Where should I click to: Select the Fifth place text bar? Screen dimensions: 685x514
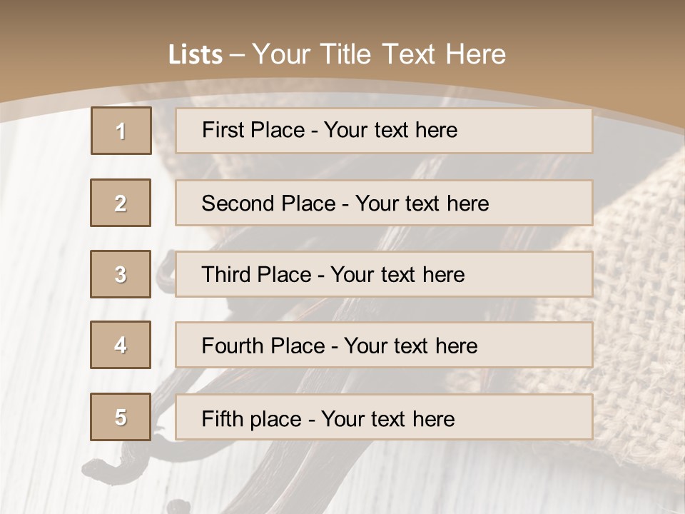(384, 417)
